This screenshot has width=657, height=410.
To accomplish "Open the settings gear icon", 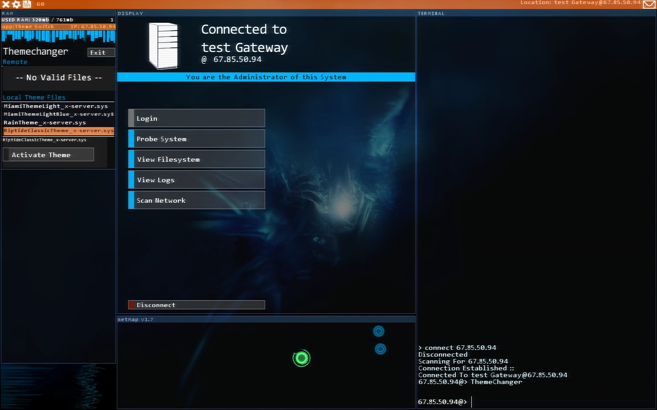I will [16, 4].
